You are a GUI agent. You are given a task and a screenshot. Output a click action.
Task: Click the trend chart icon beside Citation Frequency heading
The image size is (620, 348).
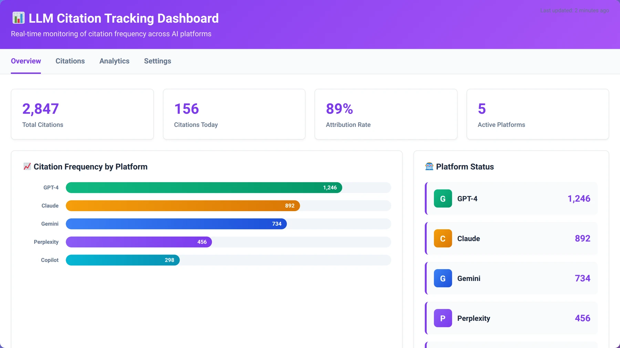[x=27, y=166]
